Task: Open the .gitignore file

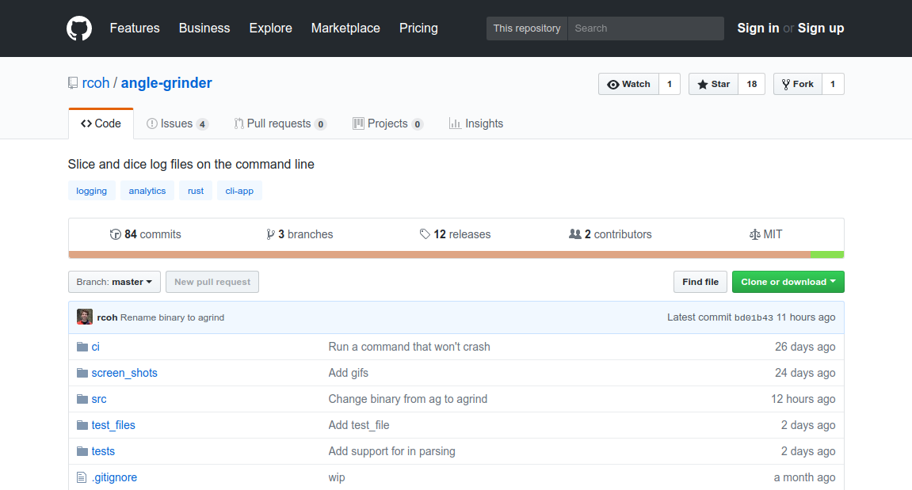Action: [115, 478]
